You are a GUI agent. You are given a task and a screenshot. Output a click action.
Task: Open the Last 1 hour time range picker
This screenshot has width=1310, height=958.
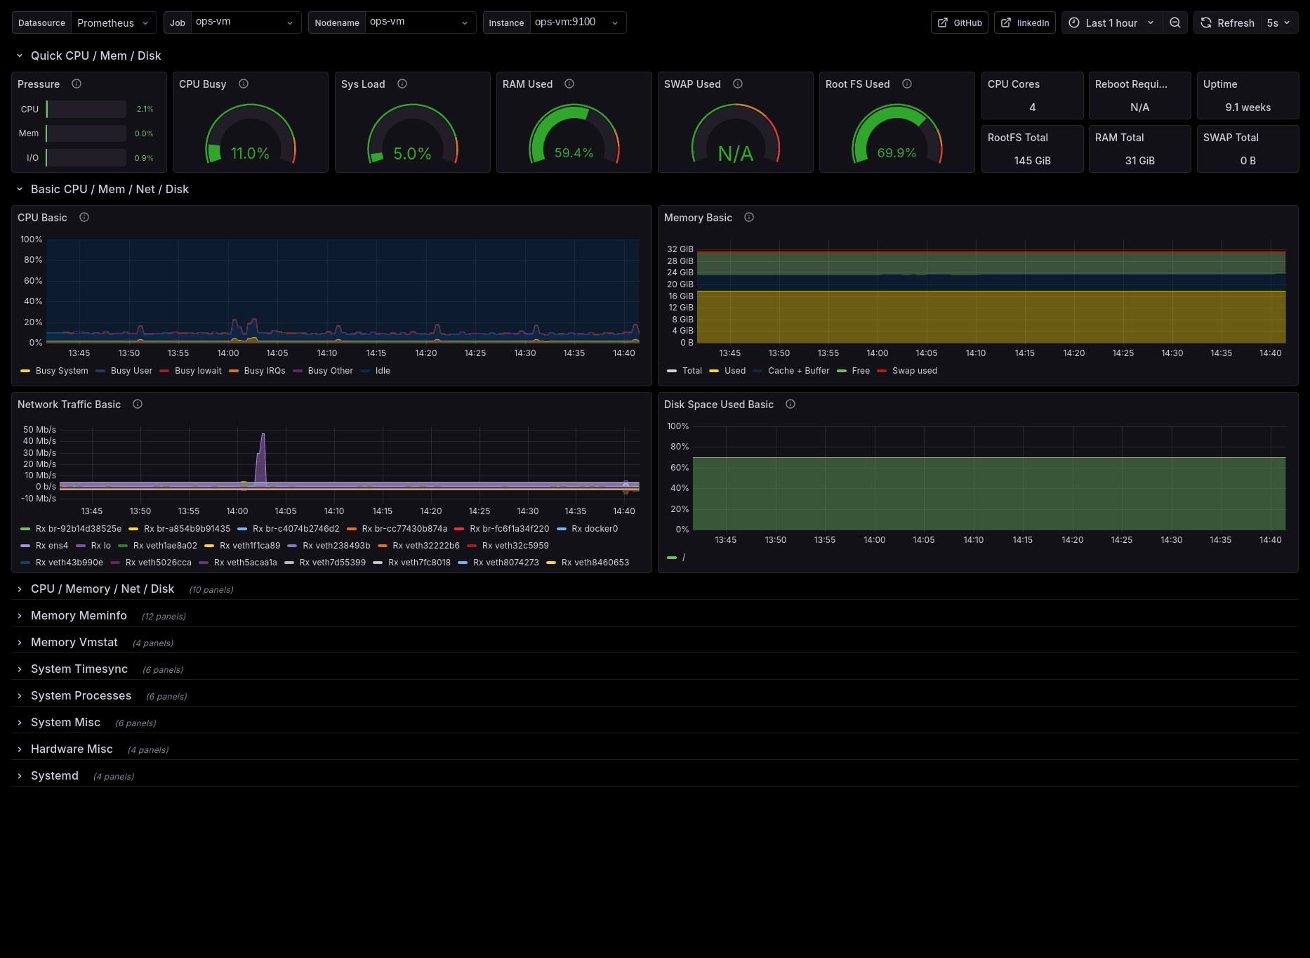(1112, 22)
